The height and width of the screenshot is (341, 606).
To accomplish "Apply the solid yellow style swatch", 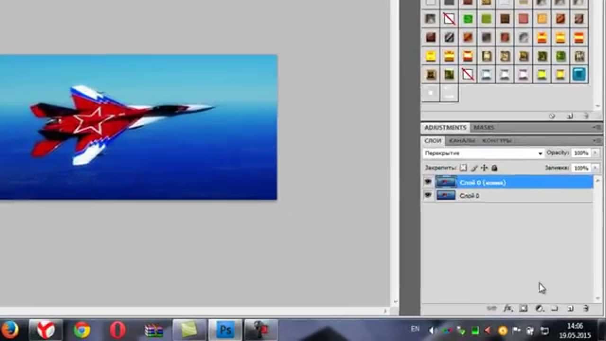I will pos(430,56).
